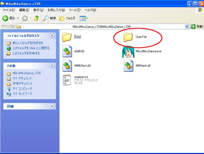Click このフォルダを Web に公開する link
This screenshot has width=204, height=154.
coord(31,48)
